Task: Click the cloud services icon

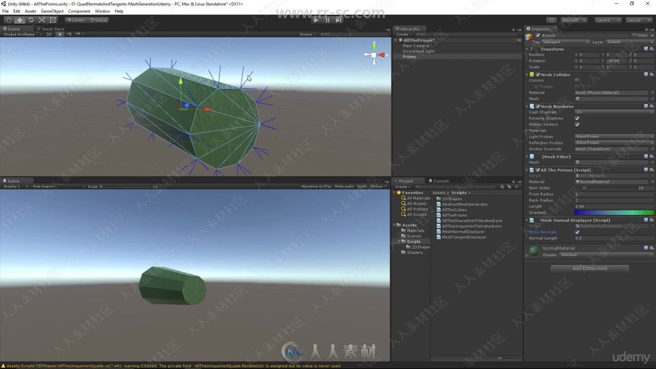Action: 551,20
